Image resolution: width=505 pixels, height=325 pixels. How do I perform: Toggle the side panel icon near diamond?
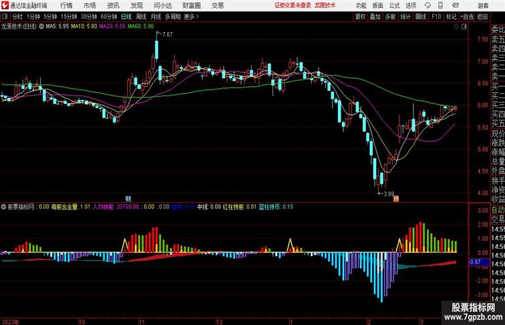[464, 27]
